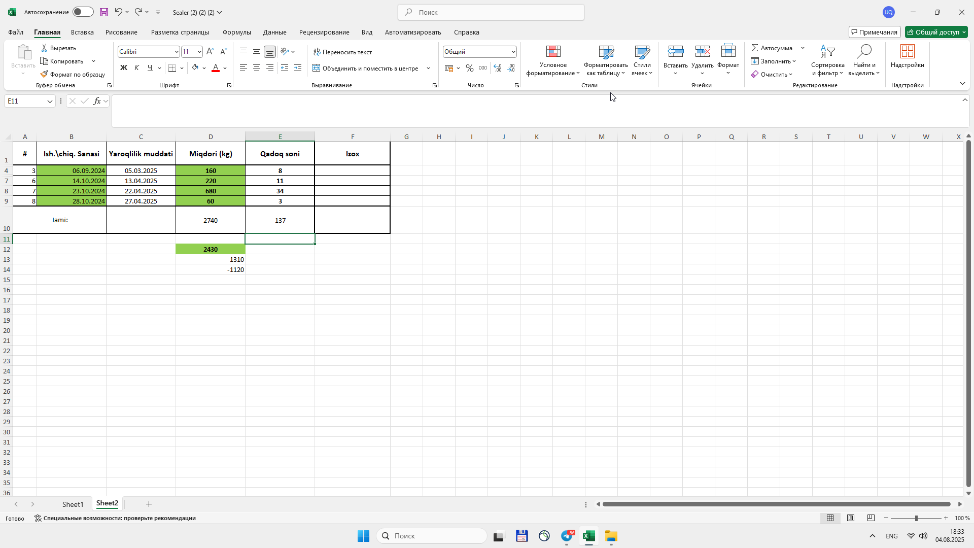Select cell D12 containing 2430
The height and width of the screenshot is (548, 974).
click(211, 249)
